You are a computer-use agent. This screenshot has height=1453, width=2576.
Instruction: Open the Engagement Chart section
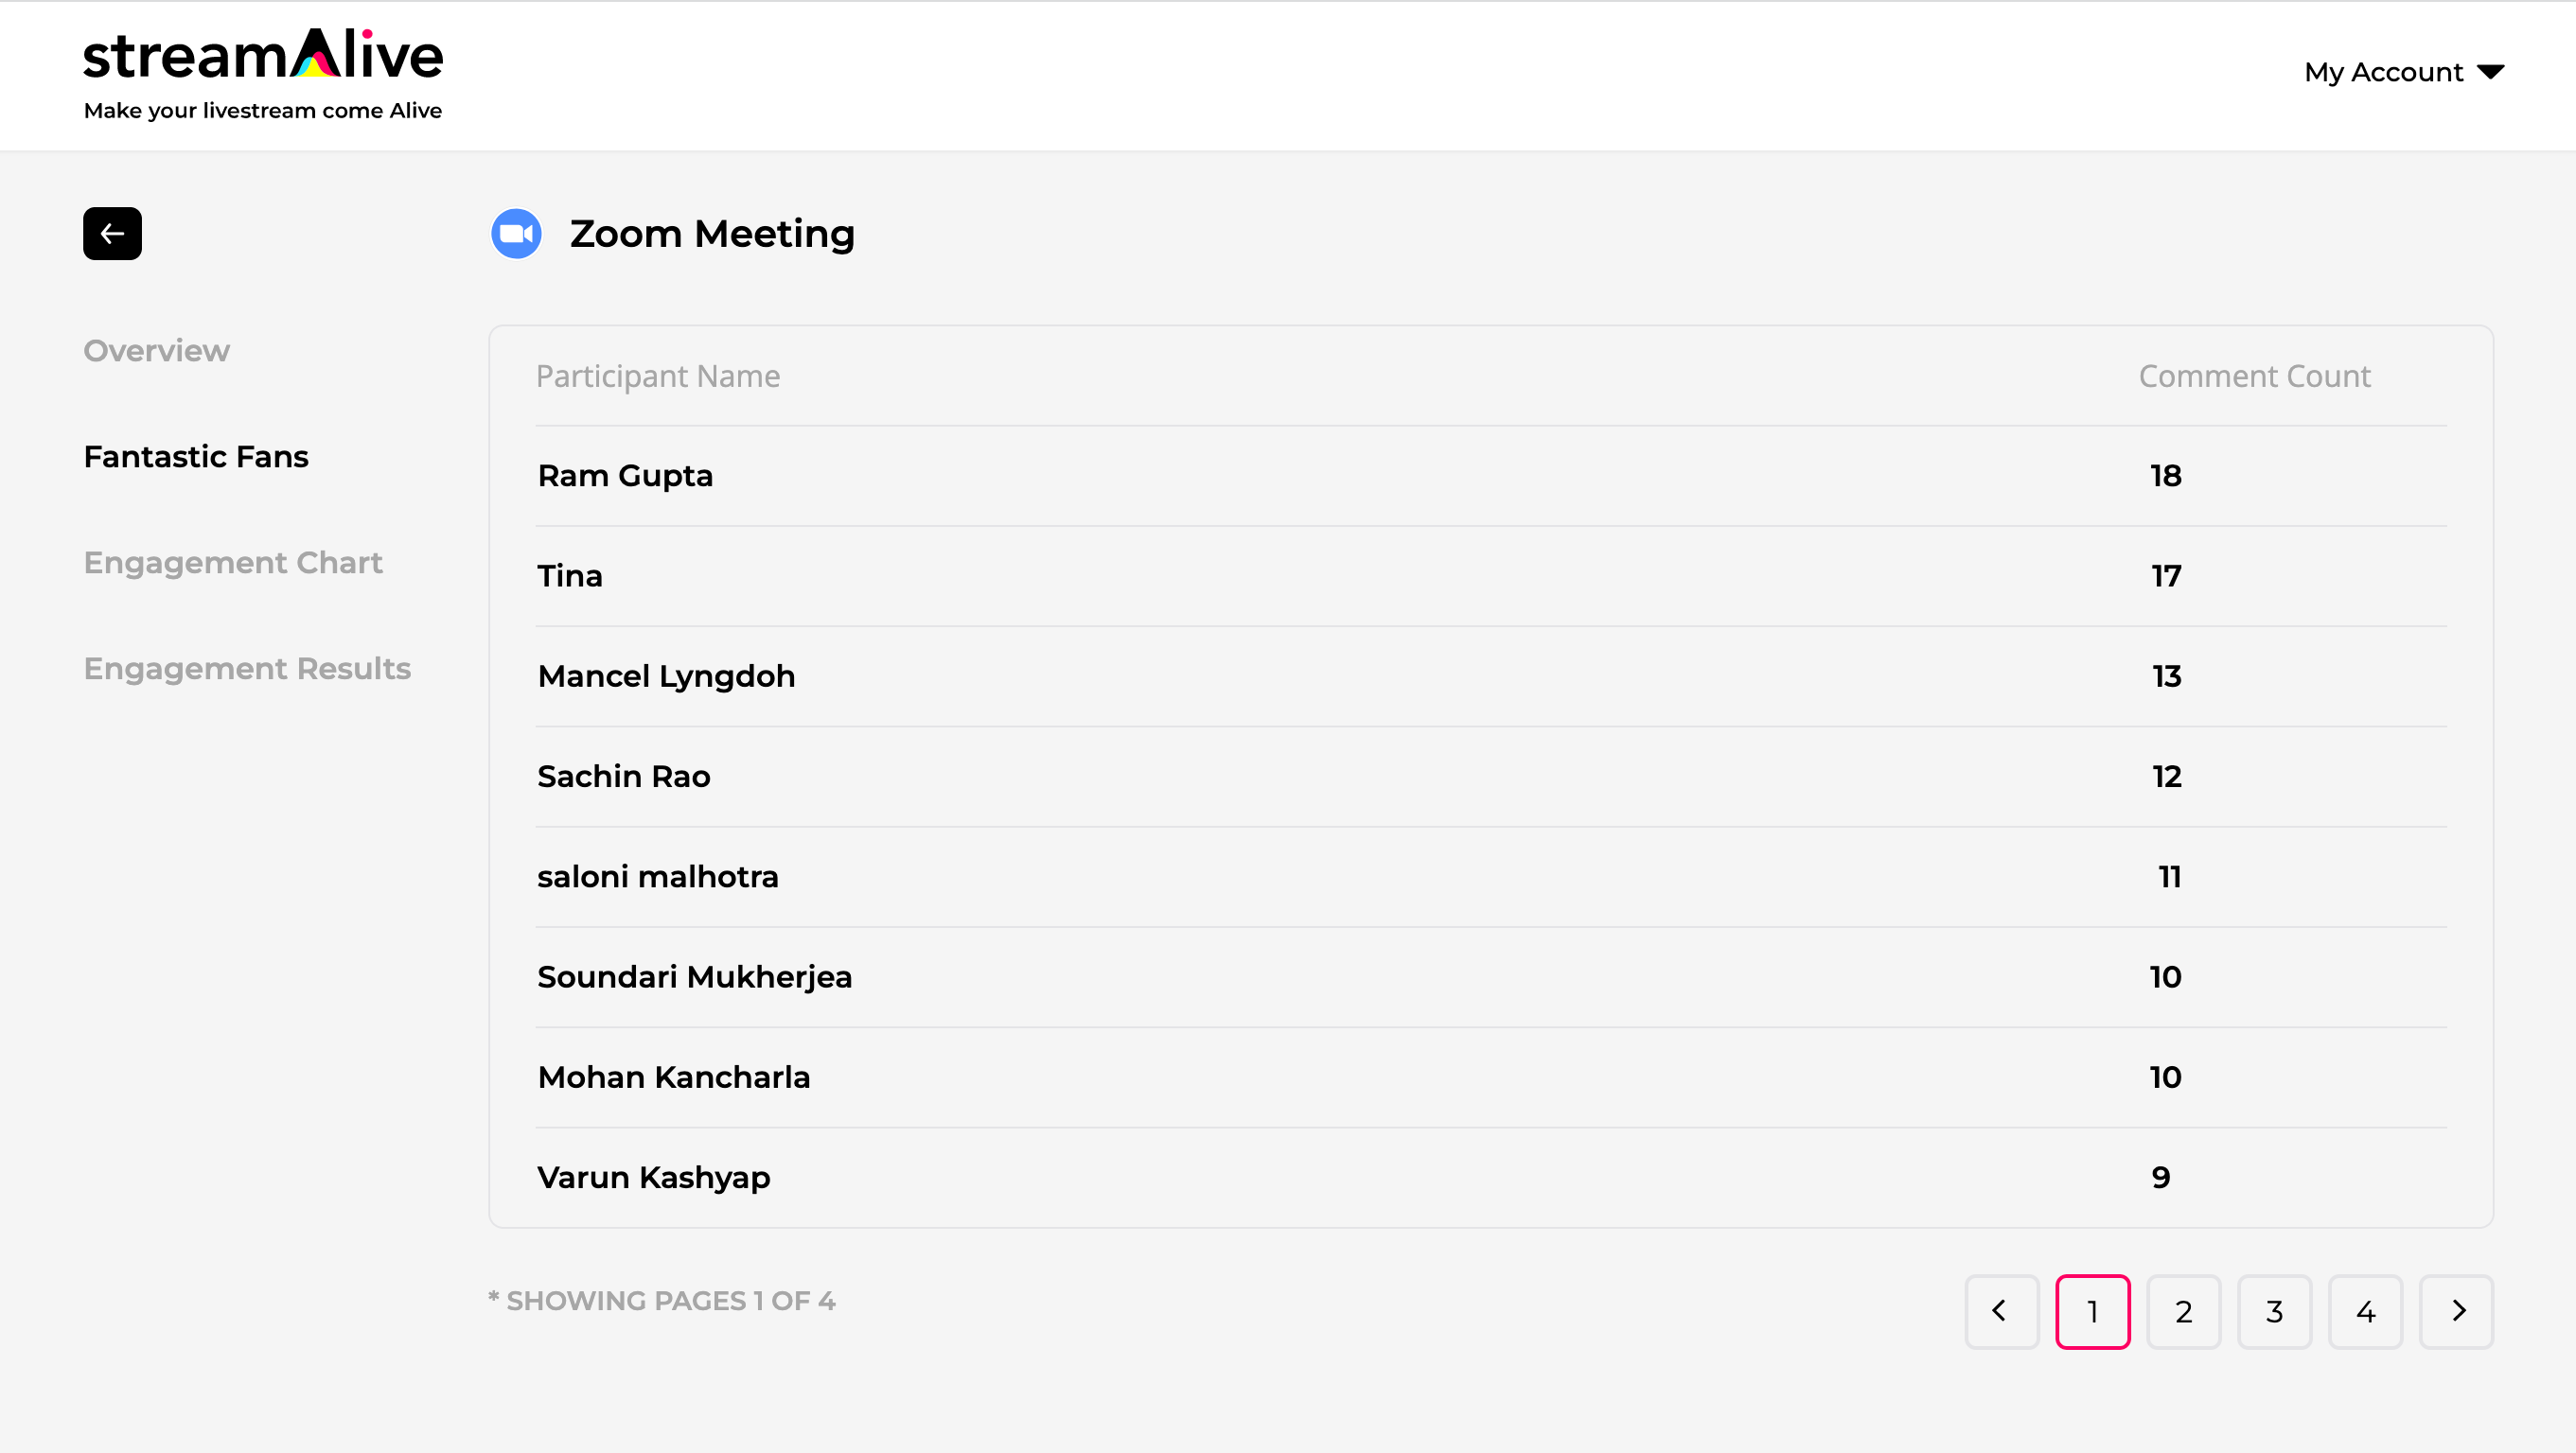tap(233, 563)
